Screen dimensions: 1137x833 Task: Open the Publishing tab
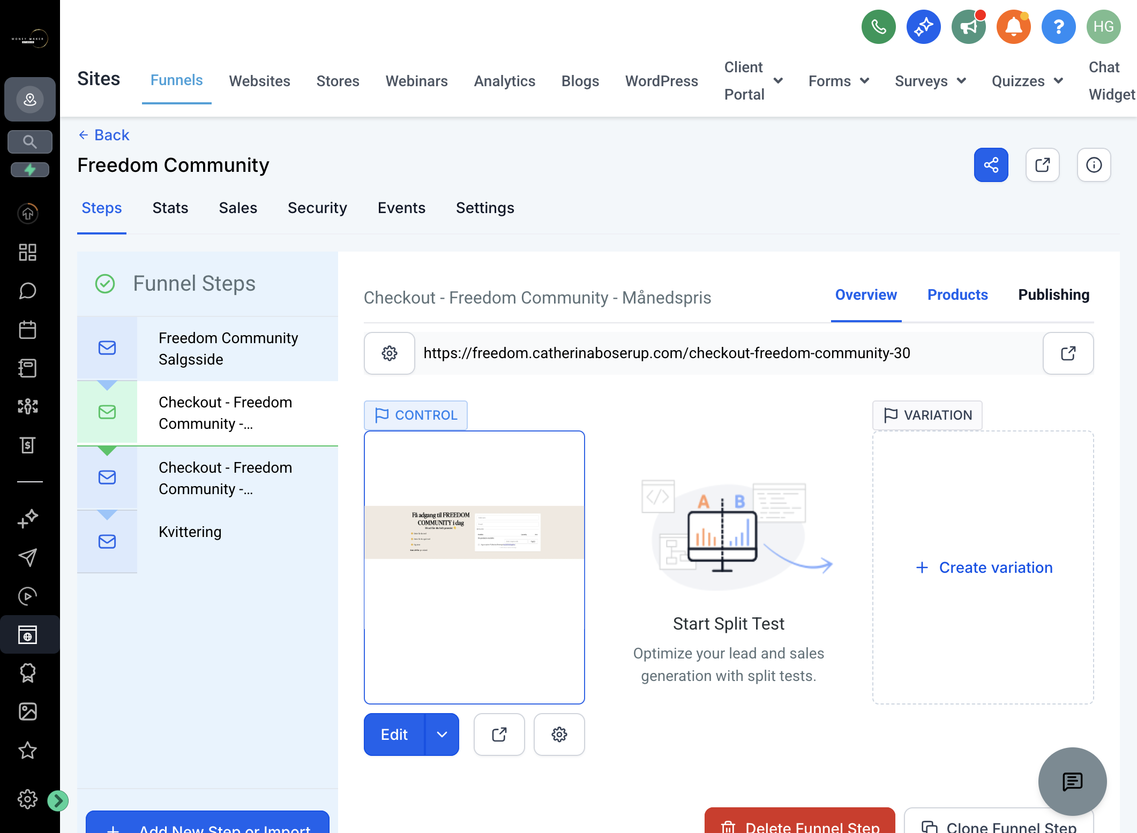point(1053,294)
